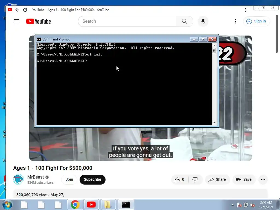Click the 234M subscribers text
The height and width of the screenshot is (210, 280).
coord(40,183)
